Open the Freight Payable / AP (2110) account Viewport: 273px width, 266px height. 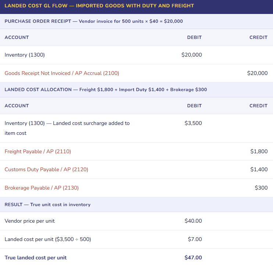tap(38, 151)
